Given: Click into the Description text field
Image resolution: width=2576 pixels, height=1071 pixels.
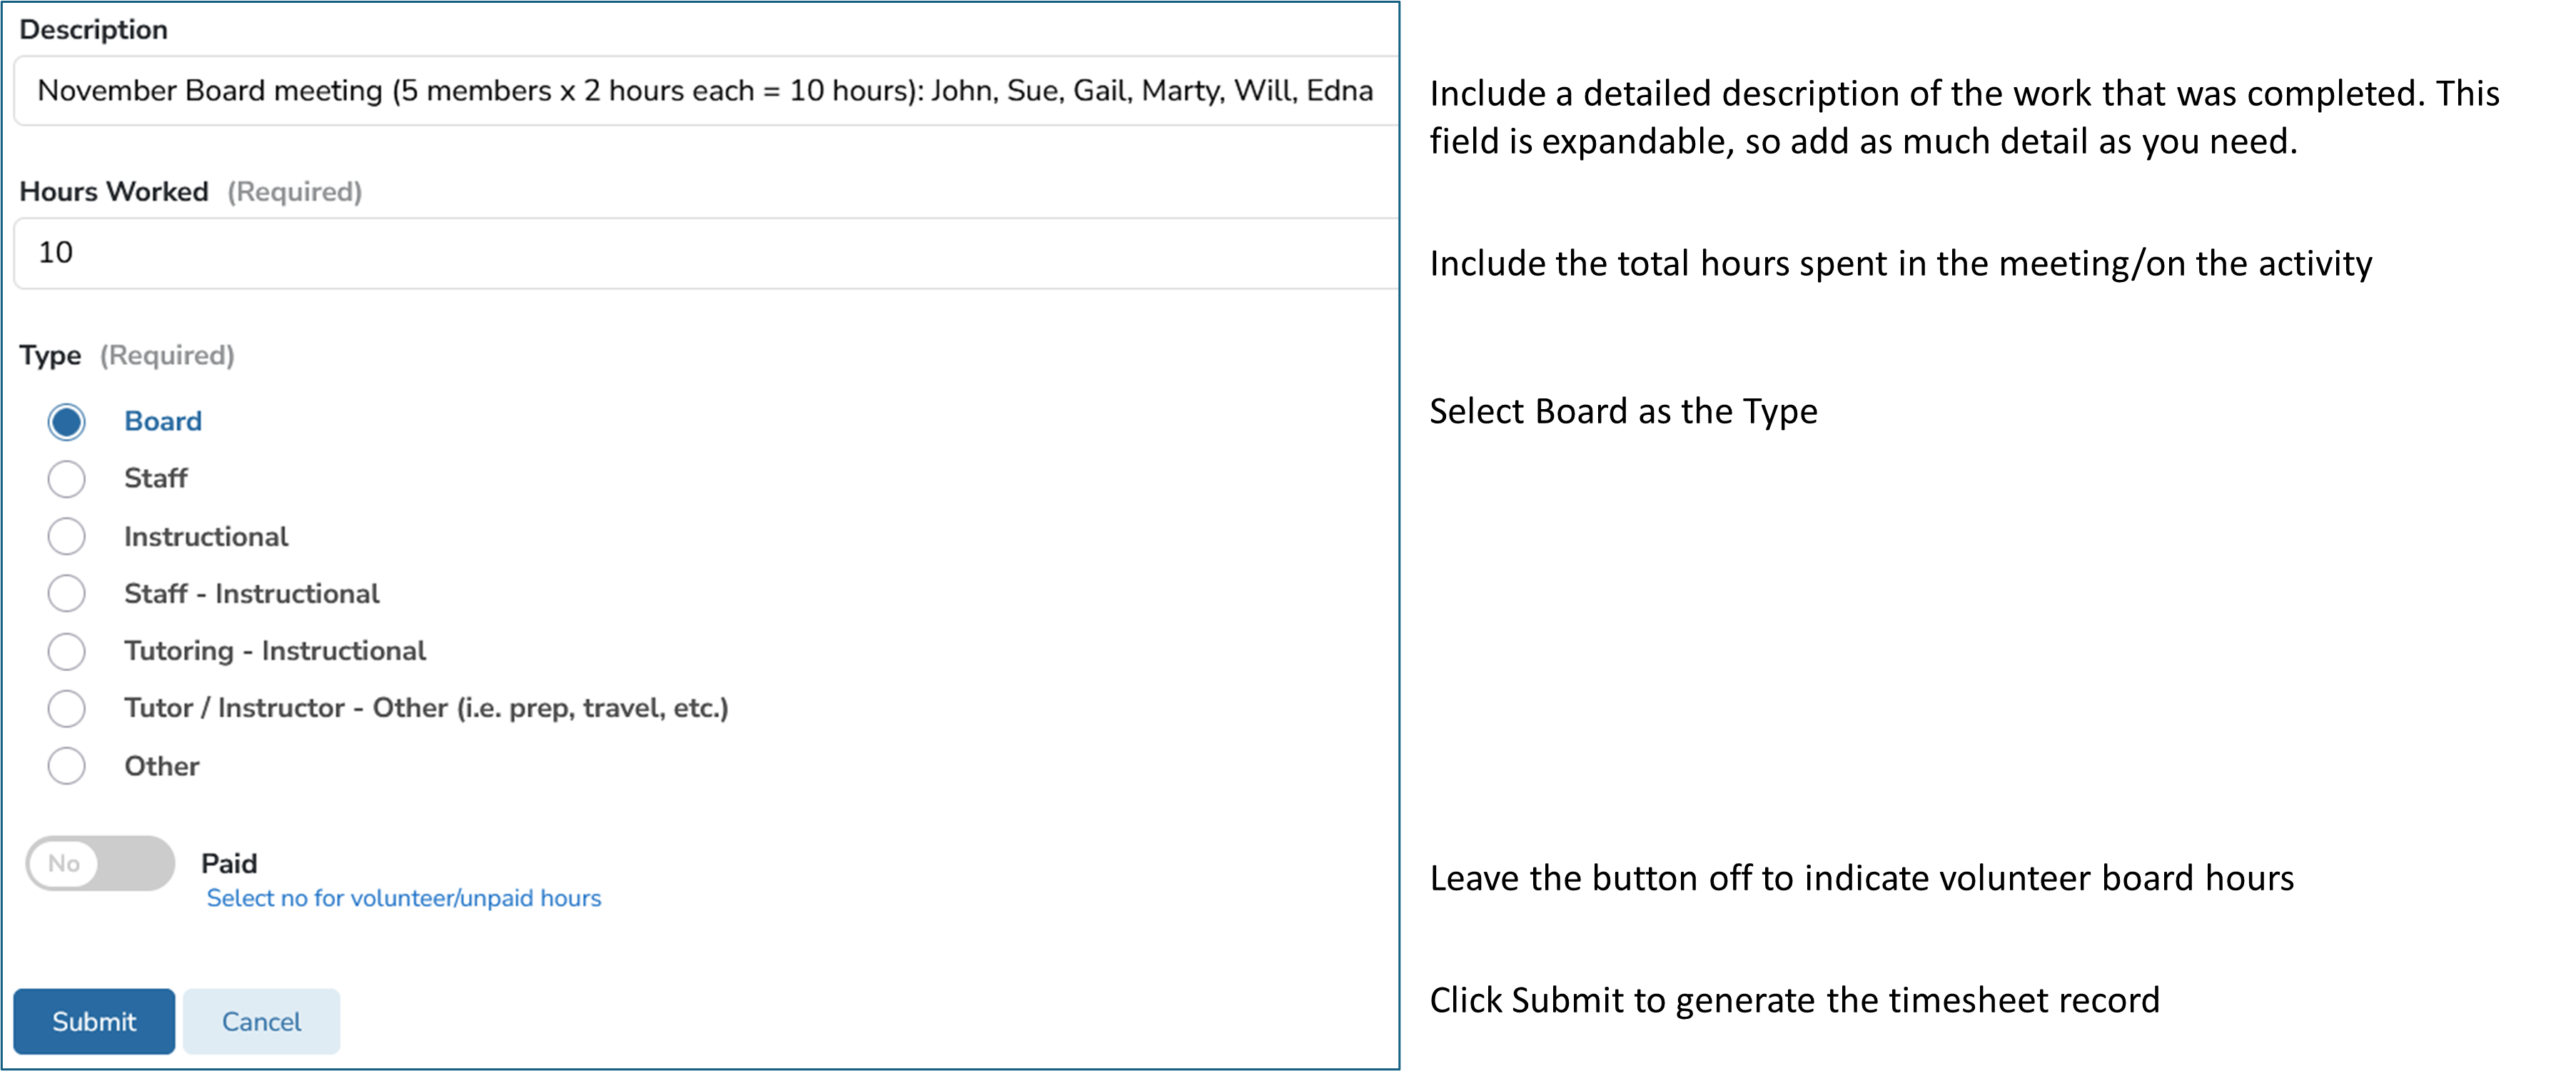Looking at the screenshot, I should 705,91.
